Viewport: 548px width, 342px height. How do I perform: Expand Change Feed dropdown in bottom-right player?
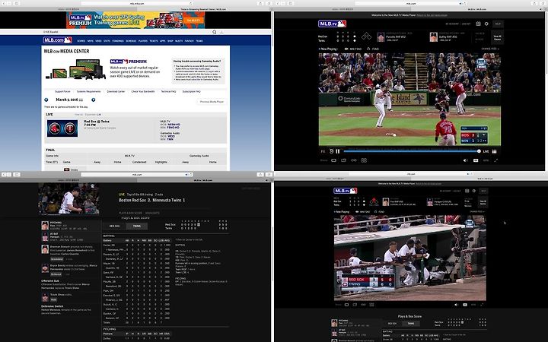point(477,212)
